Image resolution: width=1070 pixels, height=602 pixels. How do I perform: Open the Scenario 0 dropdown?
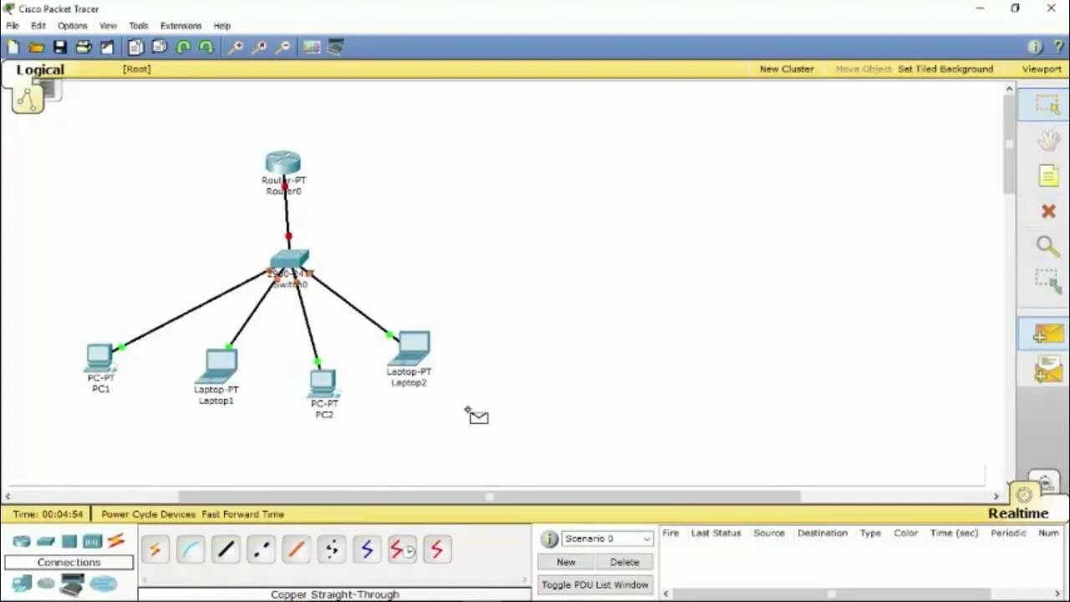pos(608,538)
